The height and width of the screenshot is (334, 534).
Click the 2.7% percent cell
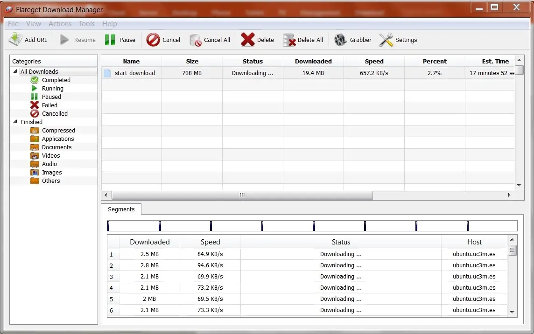(x=435, y=73)
